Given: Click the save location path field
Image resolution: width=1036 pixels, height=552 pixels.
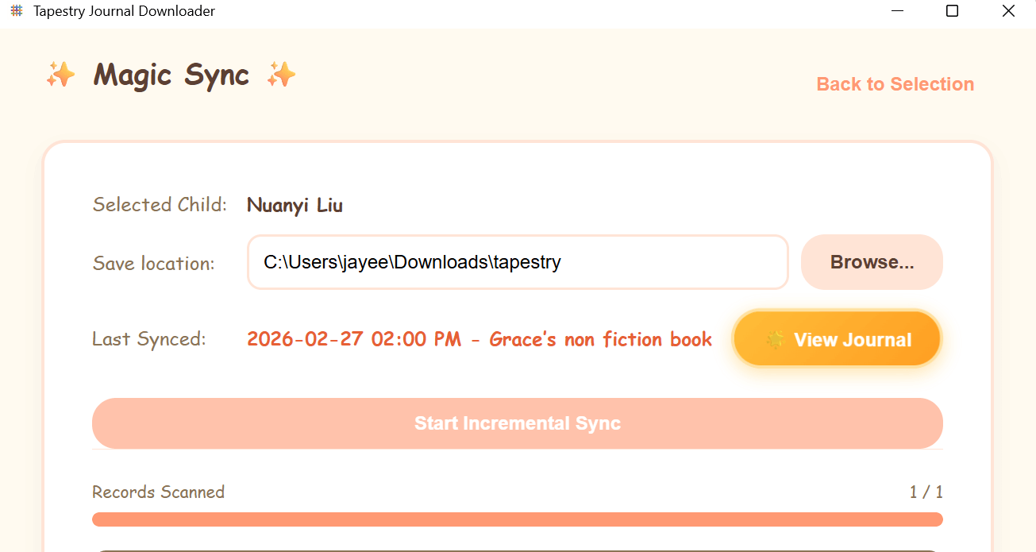Looking at the screenshot, I should [517, 262].
